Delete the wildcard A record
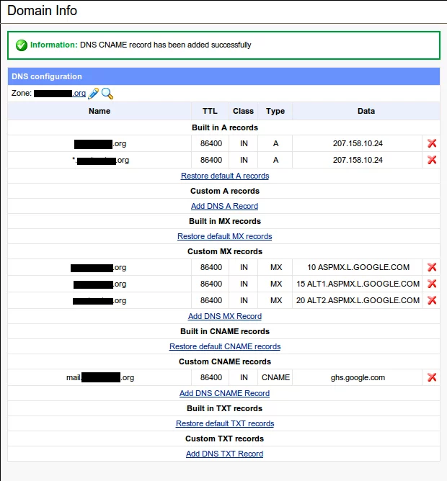This screenshot has height=481, width=447. pyautogui.click(x=432, y=160)
